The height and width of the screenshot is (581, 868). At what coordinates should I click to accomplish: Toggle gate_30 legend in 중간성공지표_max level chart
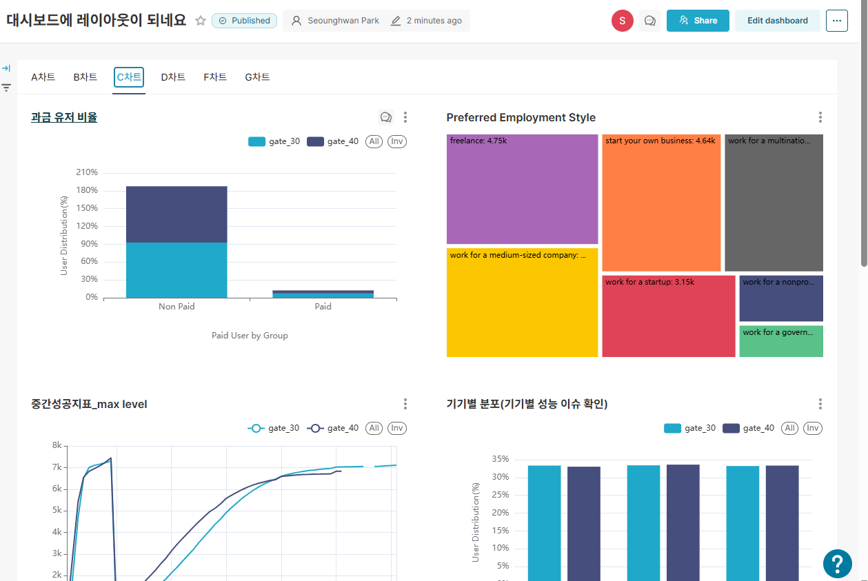click(x=274, y=428)
